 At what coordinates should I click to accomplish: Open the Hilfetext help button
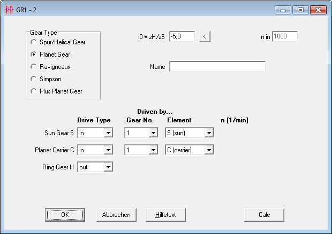click(x=165, y=214)
